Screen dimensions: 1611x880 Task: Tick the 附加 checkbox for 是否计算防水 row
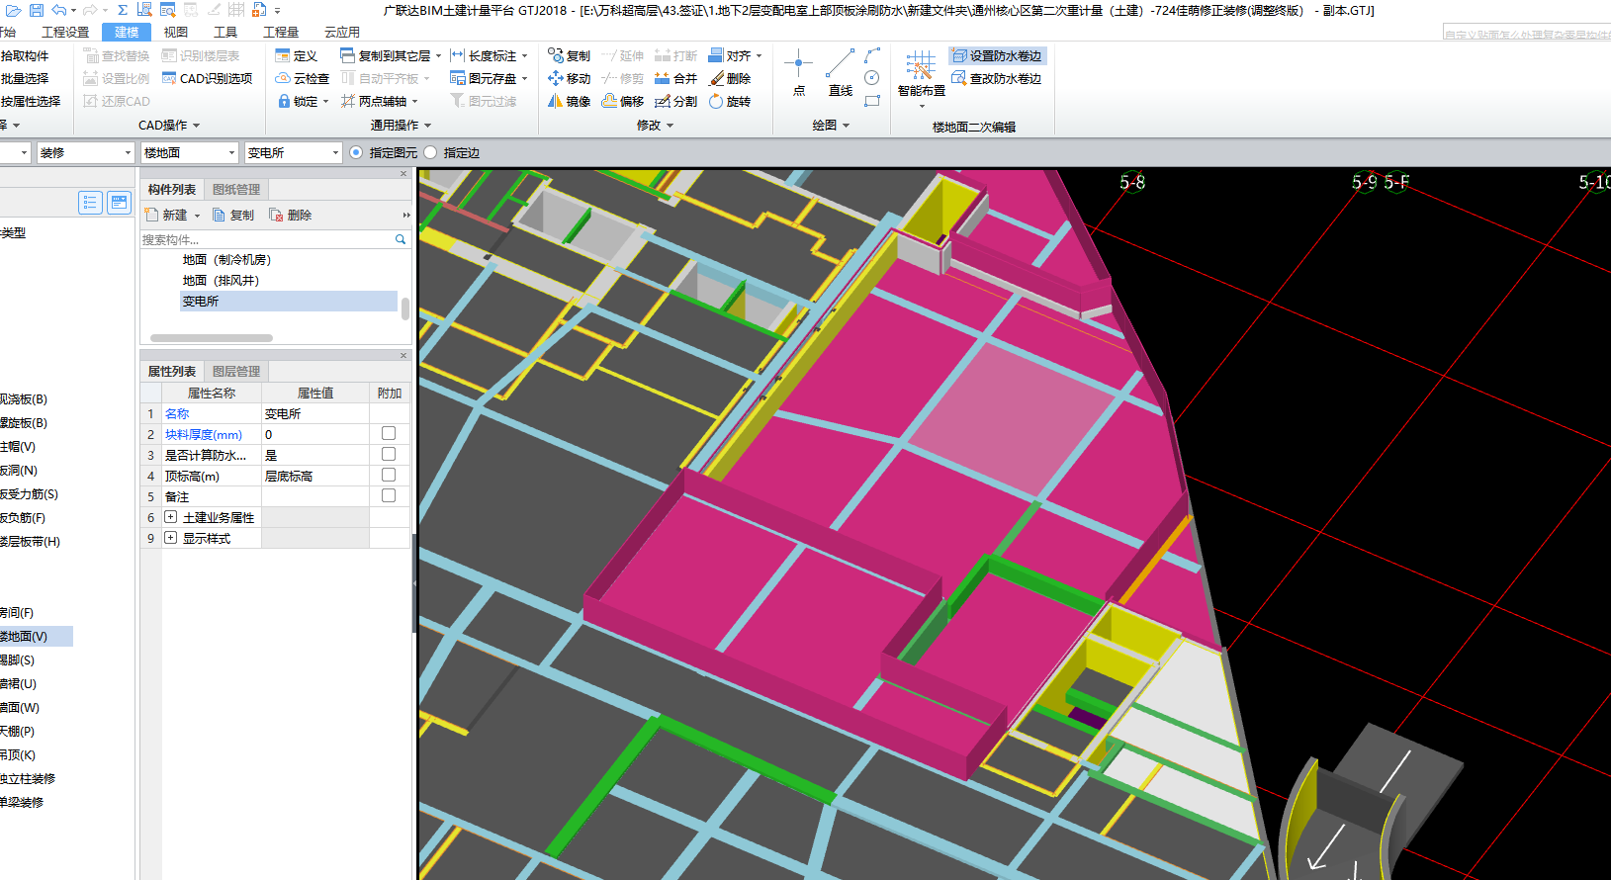click(389, 454)
